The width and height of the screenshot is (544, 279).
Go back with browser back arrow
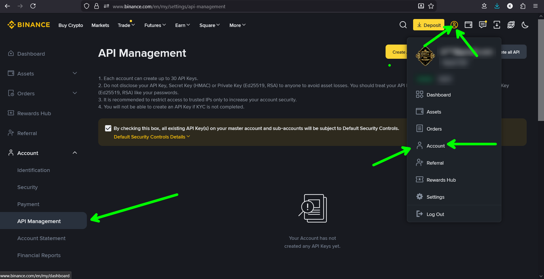tap(7, 6)
